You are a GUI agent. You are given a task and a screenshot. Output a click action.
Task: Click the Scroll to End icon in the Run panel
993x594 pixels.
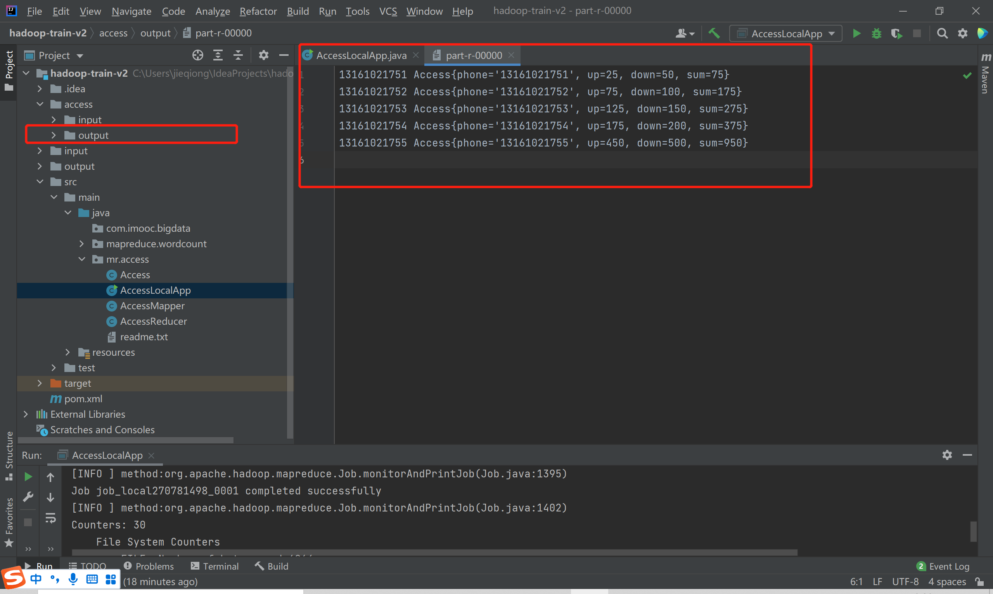50,498
